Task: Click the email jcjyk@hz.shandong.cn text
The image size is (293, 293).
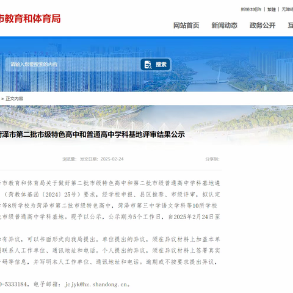Action: tap(95, 284)
